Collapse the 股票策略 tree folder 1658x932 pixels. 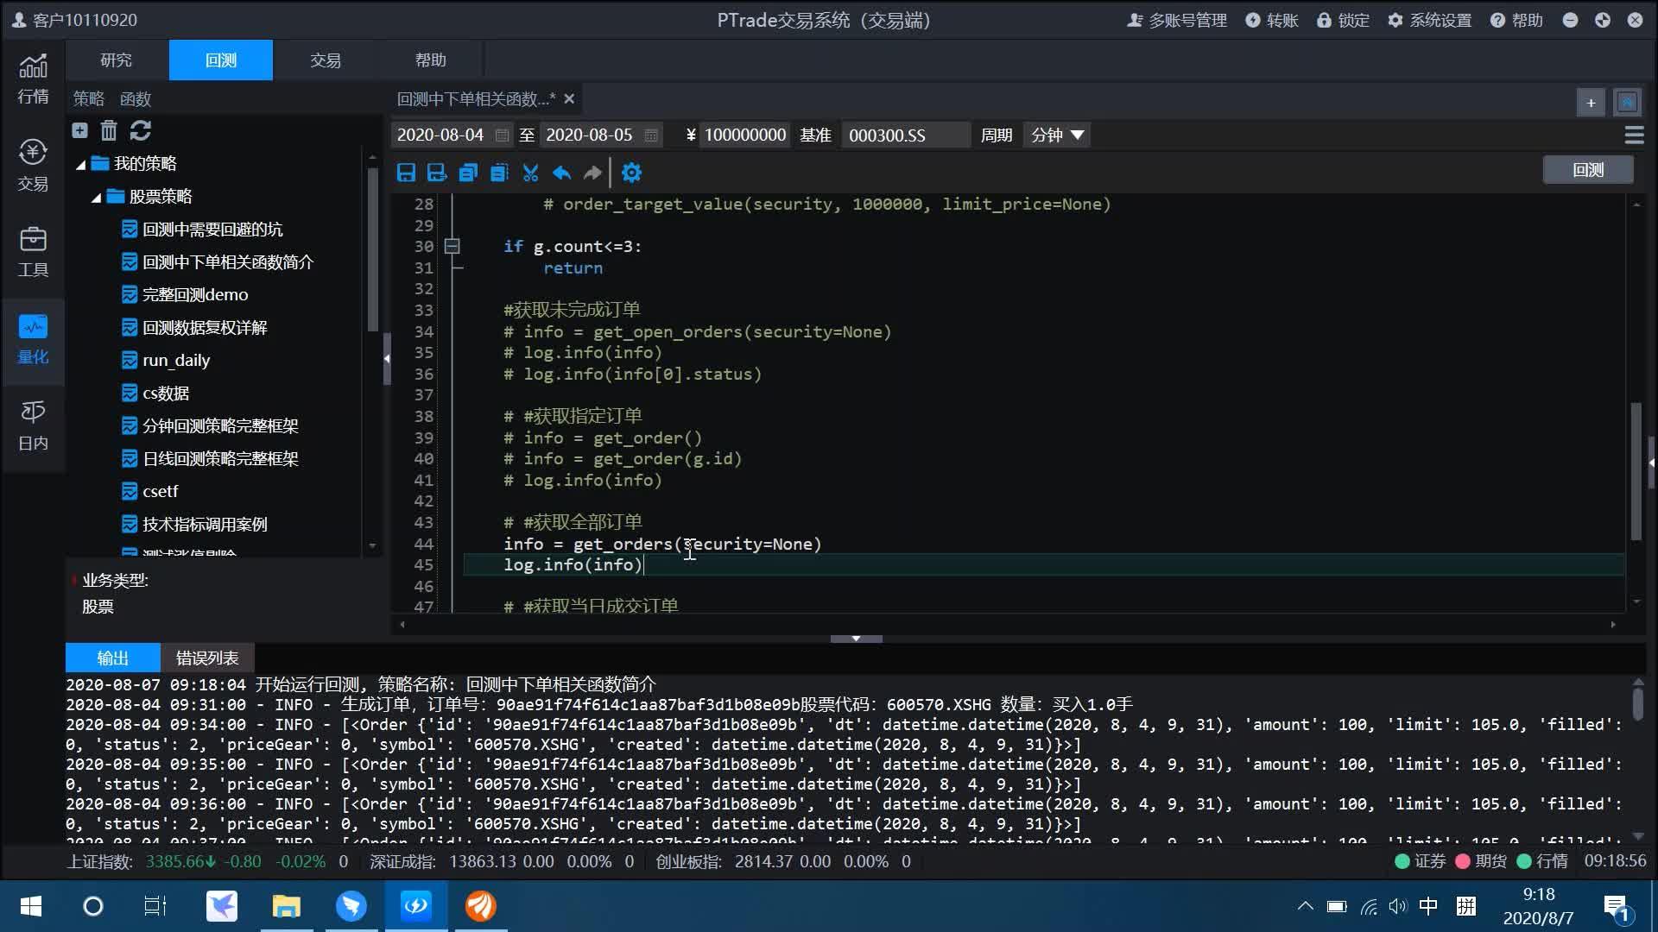pyautogui.click(x=96, y=197)
